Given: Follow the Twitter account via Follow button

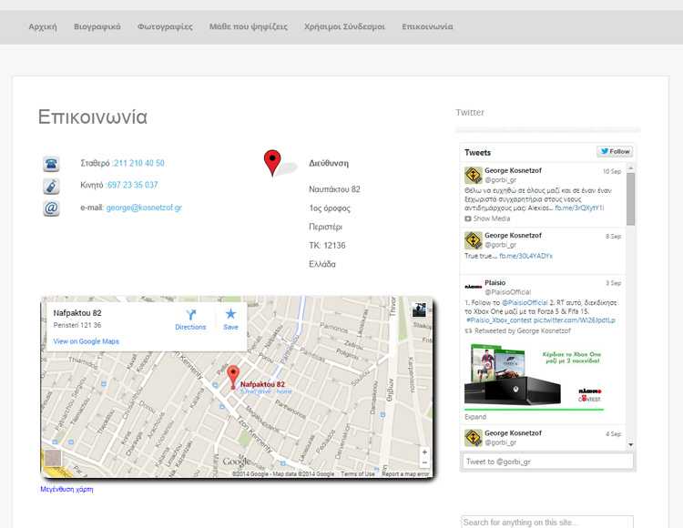Looking at the screenshot, I should click(615, 152).
